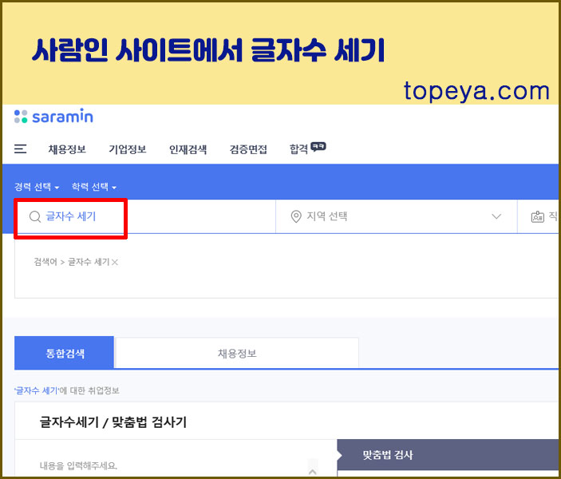Click the search magnifier icon
This screenshot has height=479, width=561.
click(35, 216)
